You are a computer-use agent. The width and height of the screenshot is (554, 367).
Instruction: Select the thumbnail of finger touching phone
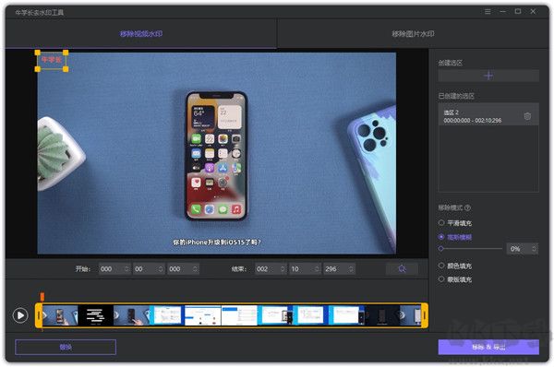[x=131, y=315]
